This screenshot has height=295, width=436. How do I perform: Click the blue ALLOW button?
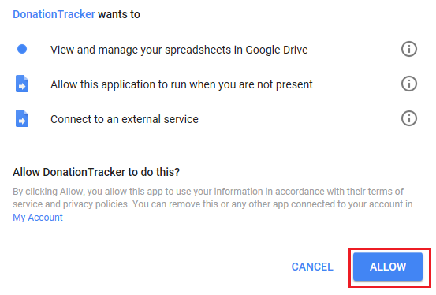(388, 267)
